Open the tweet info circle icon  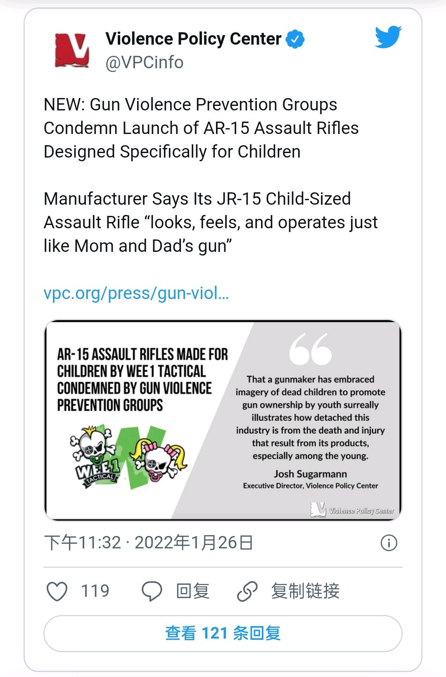click(389, 543)
